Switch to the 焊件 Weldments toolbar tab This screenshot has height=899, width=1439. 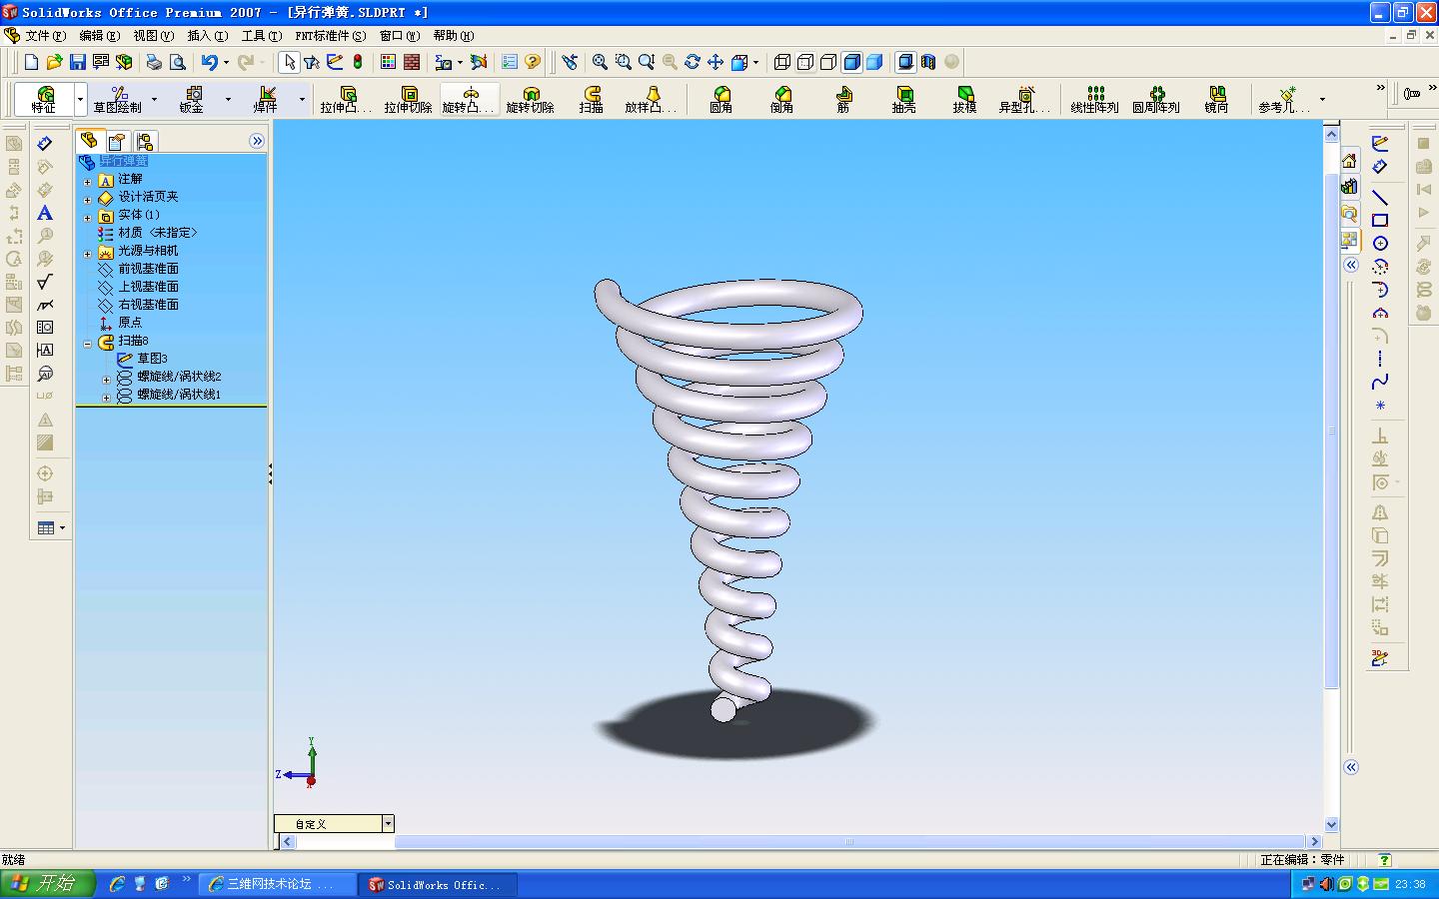pos(265,100)
